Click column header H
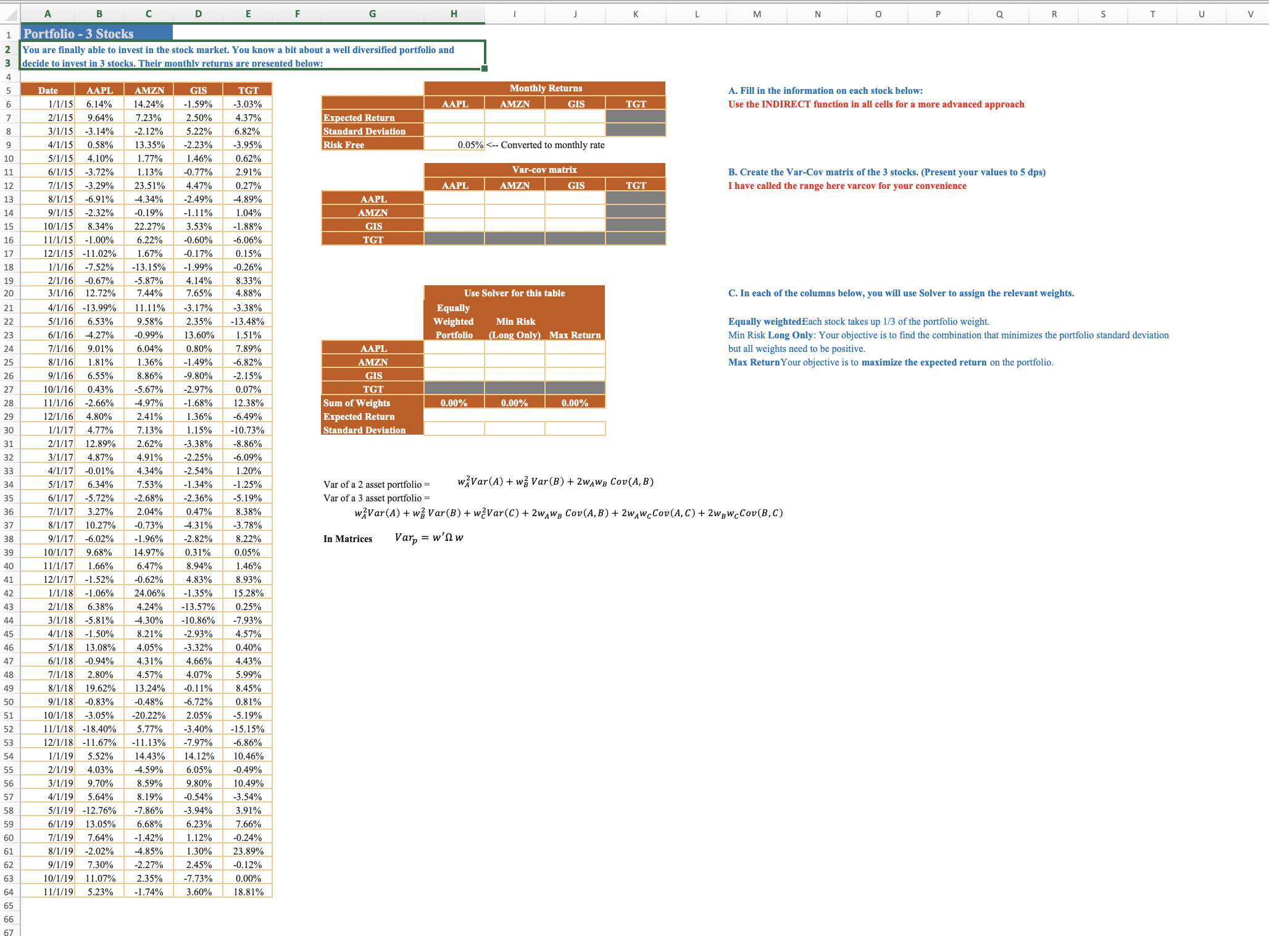Screen dimensions: 1269x936 [x=454, y=14]
